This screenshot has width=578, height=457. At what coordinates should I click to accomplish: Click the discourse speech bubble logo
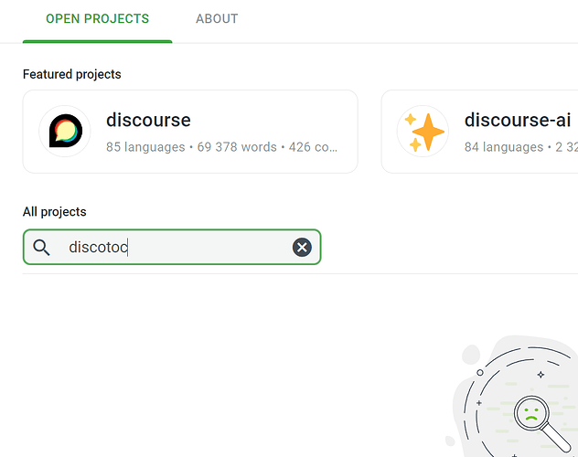(x=65, y=131)
